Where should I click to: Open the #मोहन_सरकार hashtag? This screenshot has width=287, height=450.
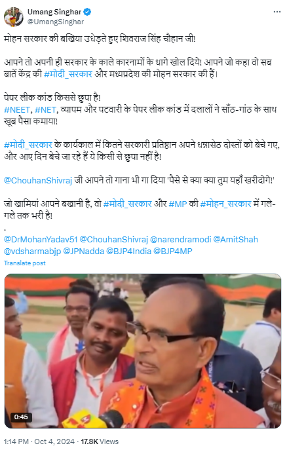tap(225, 204)
